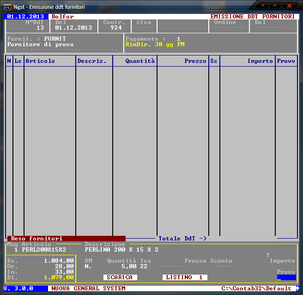The width and height of the screenshot is (303, 295).
Task: Click the Reso fornitori red bar
Action: [66, 239]
